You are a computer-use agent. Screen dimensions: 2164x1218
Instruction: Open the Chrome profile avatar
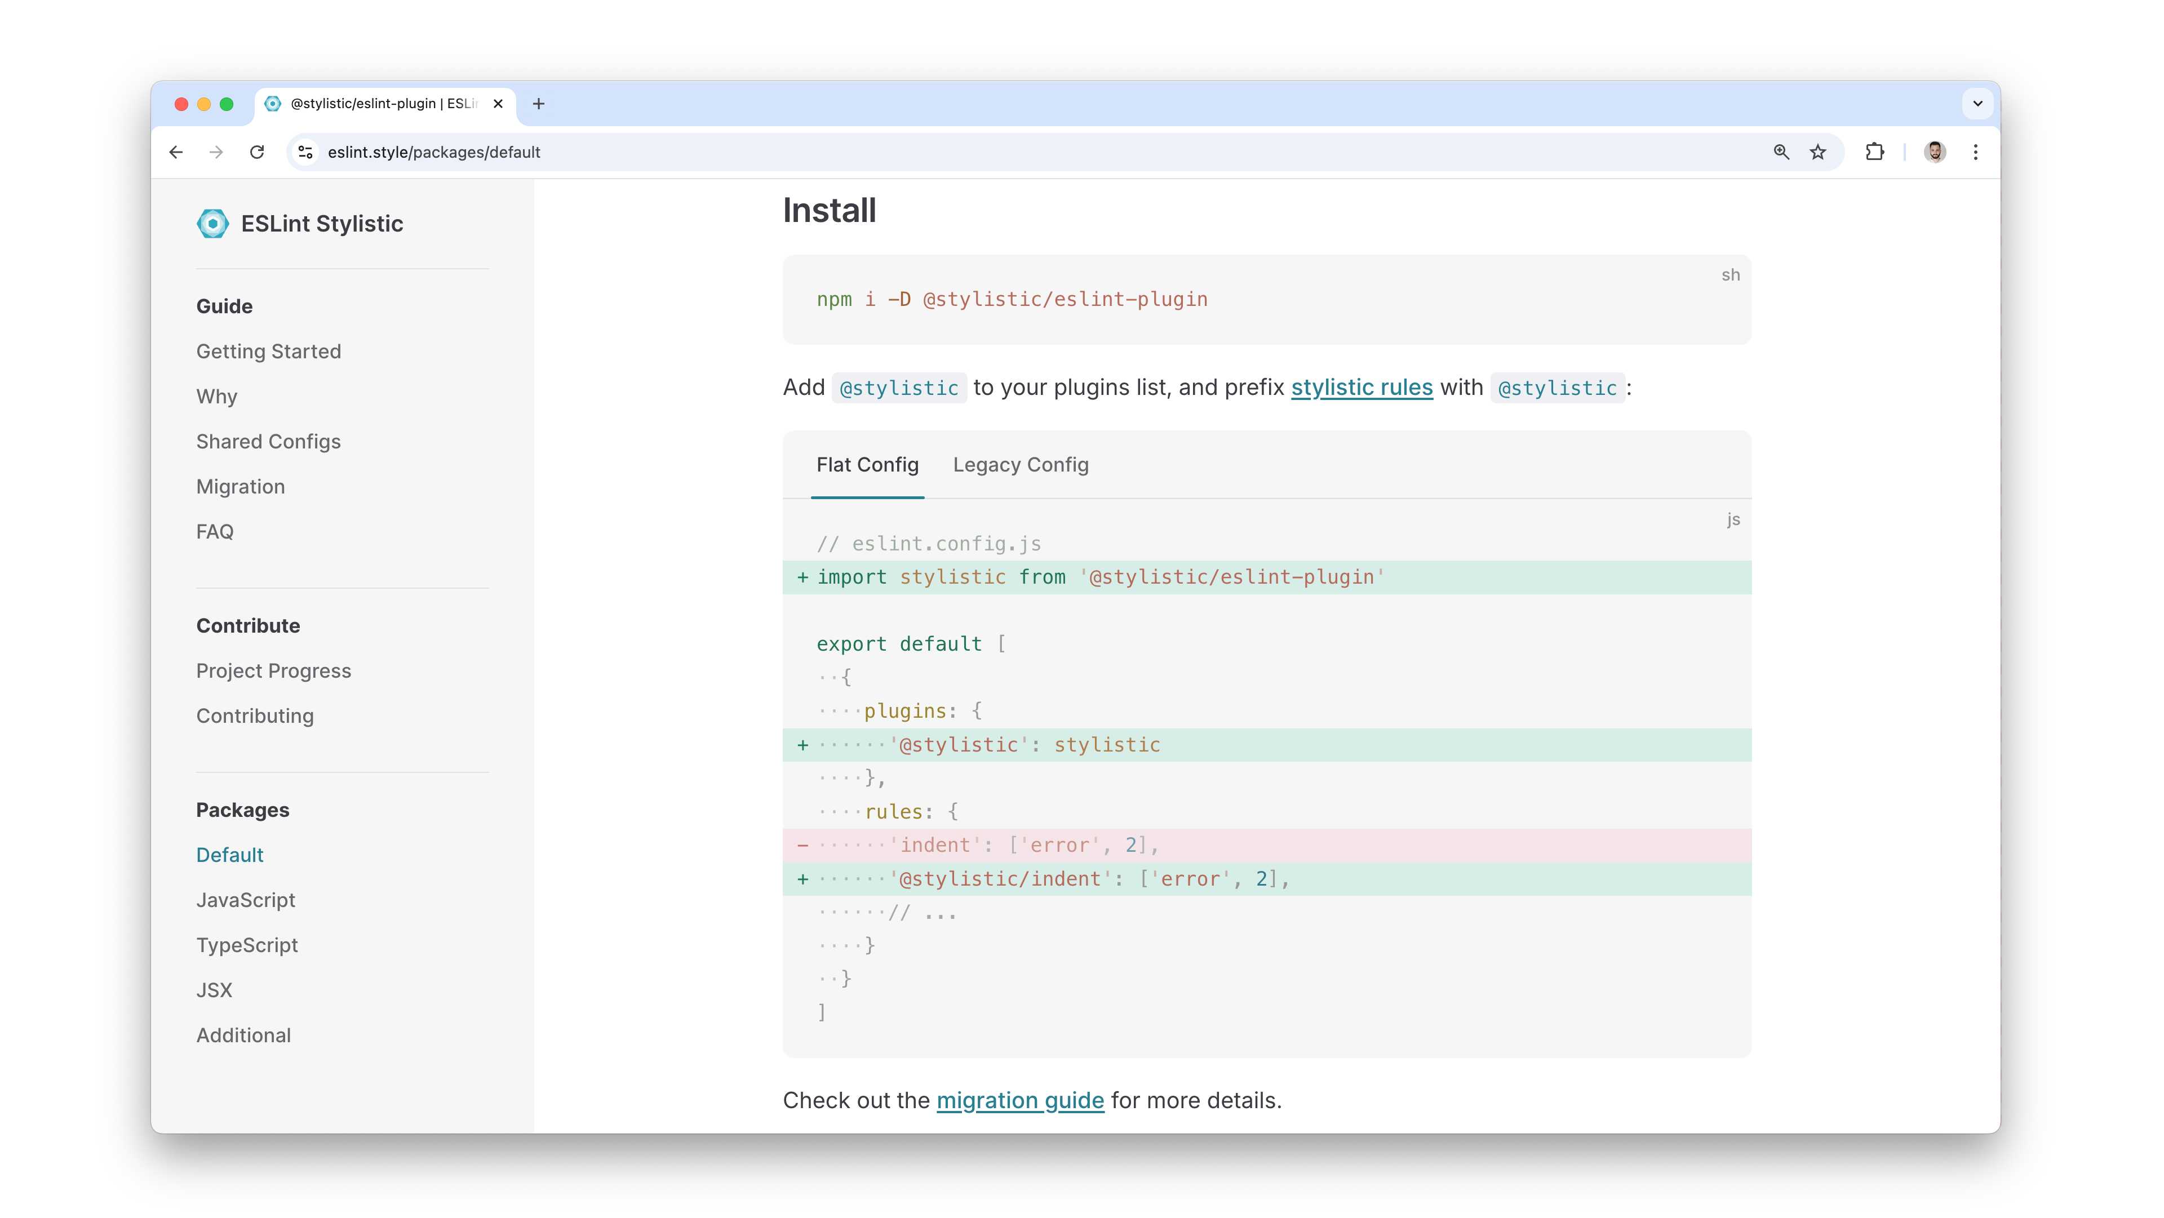[1935, 152]
